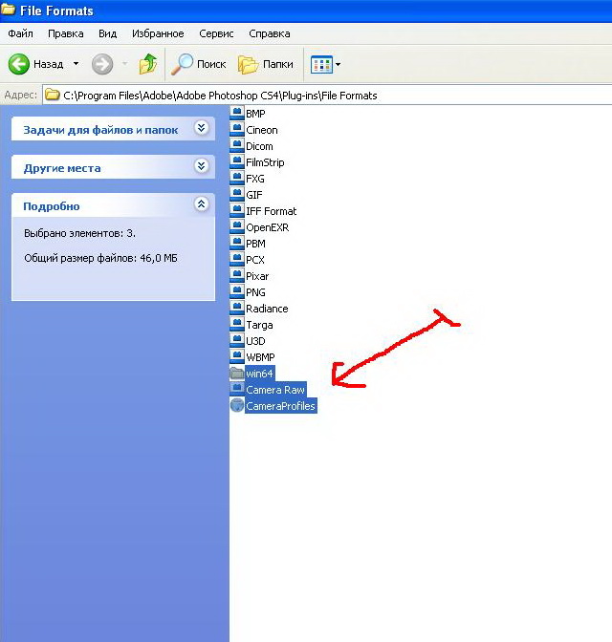Select the U3D plug-in file icon
This screenshot has height=642, width=612.
click(x=237, y=341)
